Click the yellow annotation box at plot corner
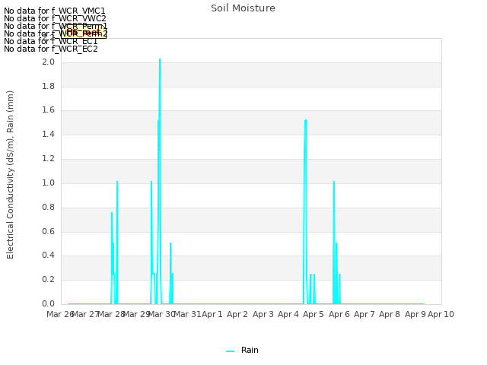The width and height of the screenshot is (487, 365). point(84,32)
